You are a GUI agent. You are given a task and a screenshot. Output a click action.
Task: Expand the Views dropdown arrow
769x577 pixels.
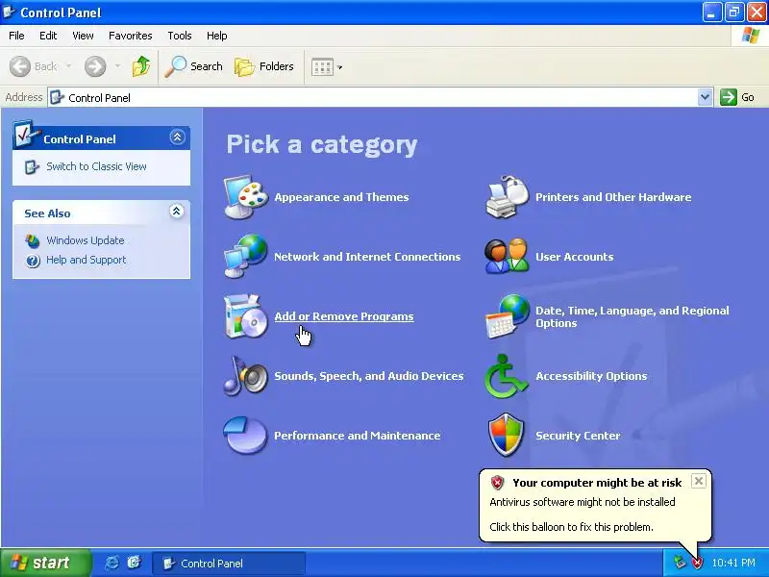(339, 67)
